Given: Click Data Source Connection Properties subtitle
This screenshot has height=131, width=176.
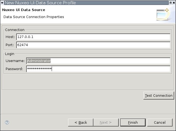Looking at the screenshot, I should (x=34, y=17).
